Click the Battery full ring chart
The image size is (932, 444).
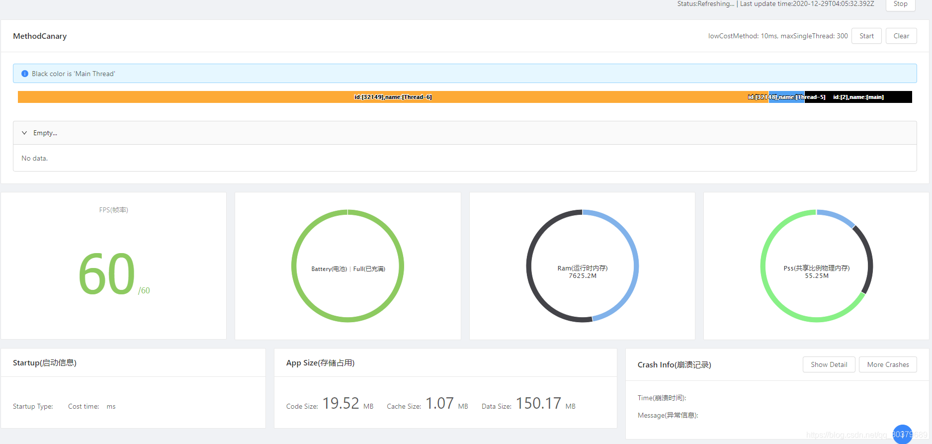click(x=347, y=266)
